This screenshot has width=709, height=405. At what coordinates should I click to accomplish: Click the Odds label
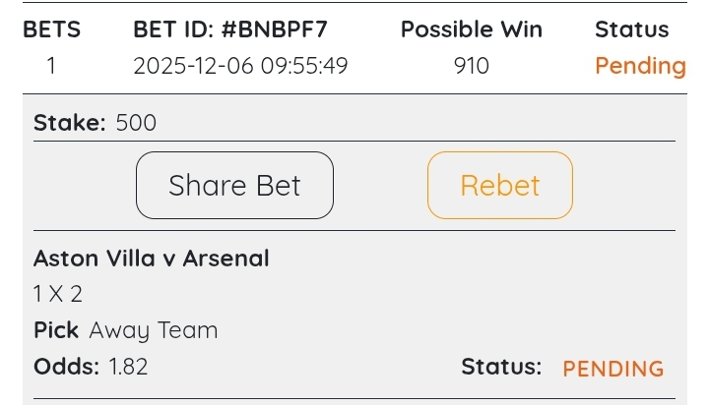coord(66,367)
